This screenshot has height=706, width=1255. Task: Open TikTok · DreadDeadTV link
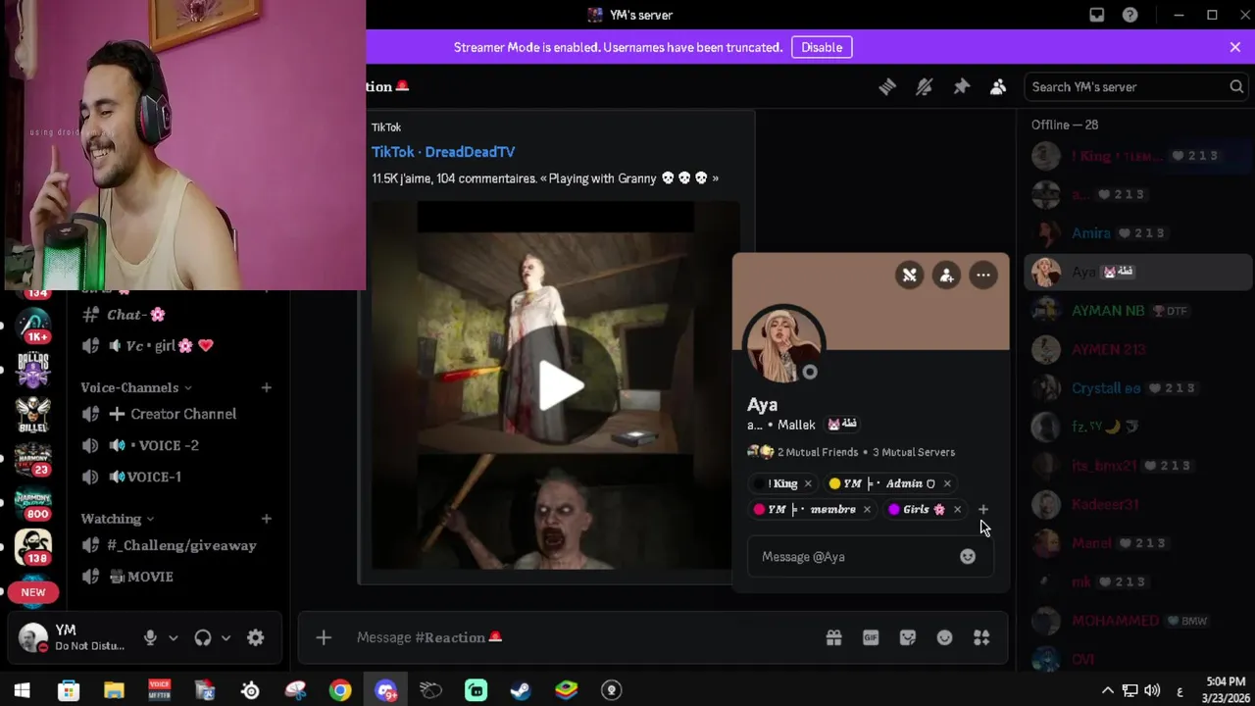(x=443, y=152)
